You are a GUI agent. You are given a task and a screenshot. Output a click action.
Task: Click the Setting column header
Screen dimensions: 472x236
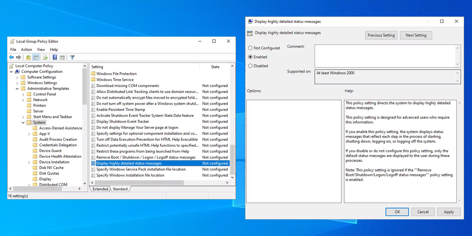point(145,67)
